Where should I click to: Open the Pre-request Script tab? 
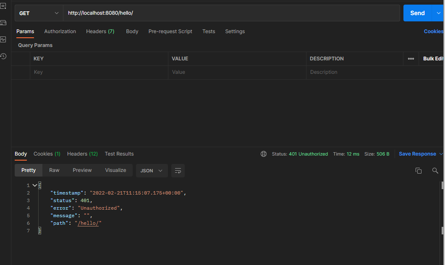(170, 31)
